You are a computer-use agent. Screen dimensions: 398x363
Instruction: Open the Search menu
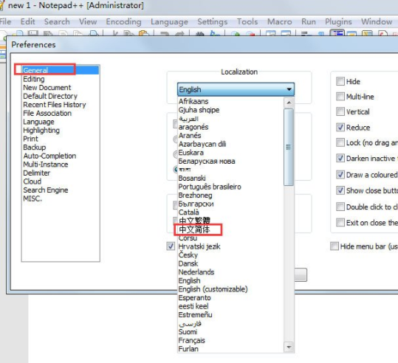(x=57, y=21)
